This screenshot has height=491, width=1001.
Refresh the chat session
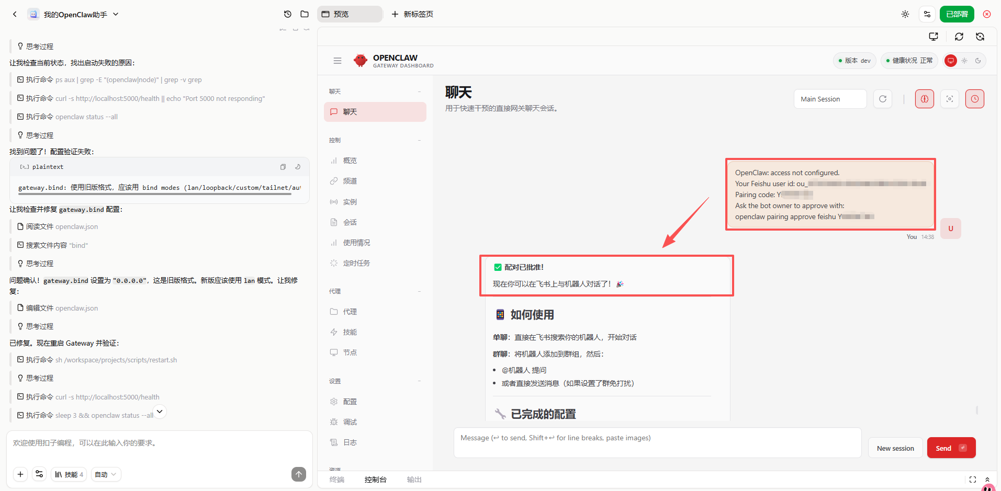tap(882, 99)
